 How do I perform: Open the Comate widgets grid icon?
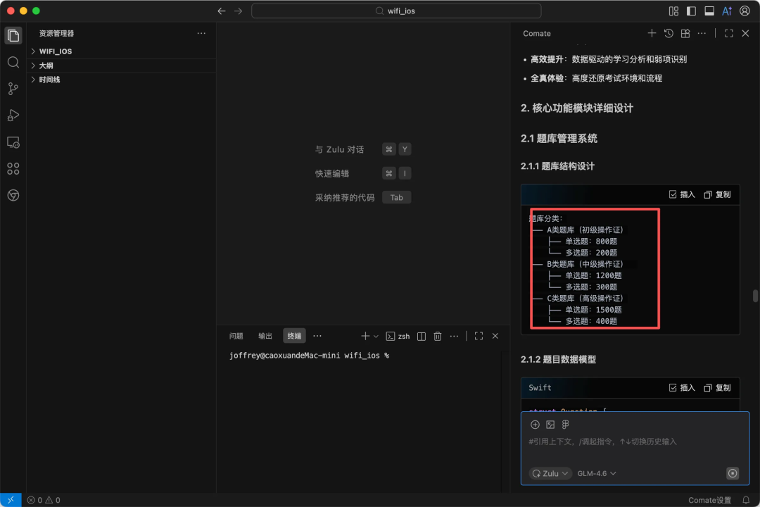pyautogui.click(x=685, y=33)
